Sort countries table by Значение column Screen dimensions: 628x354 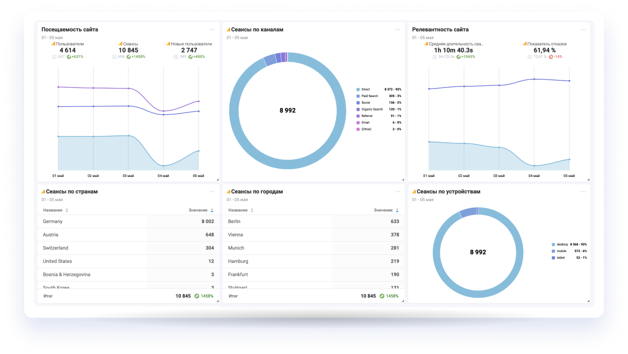pyautogui.click(x=212, y=210)
